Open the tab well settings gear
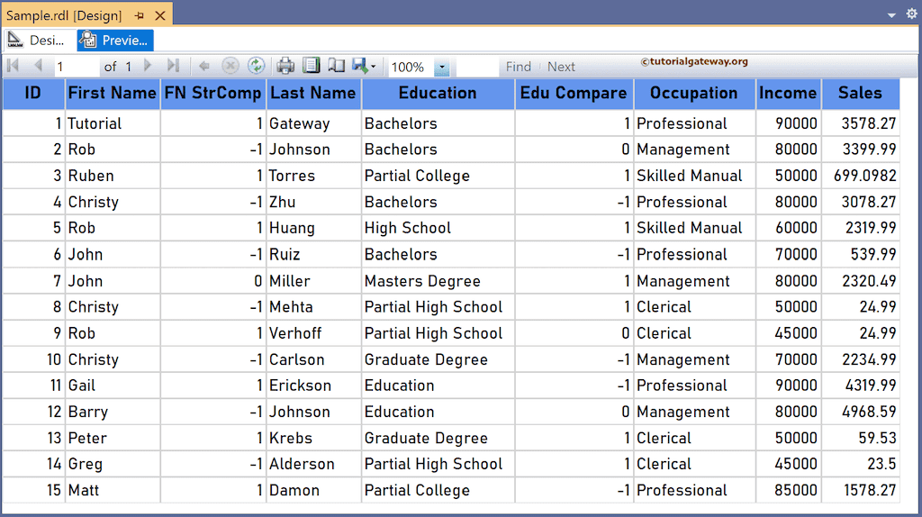 (911, 14)
